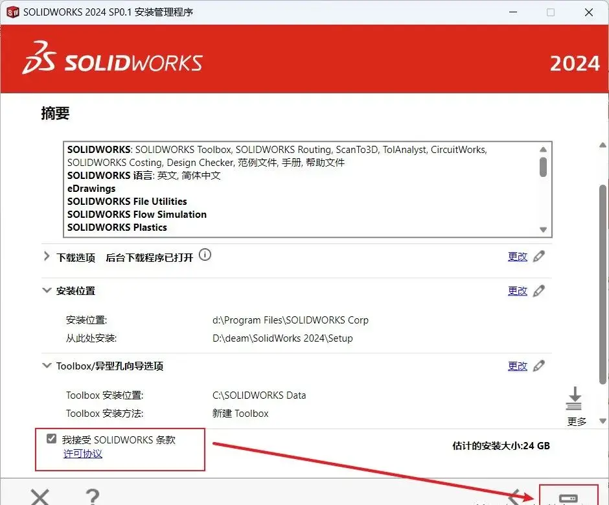
Task: Click the question mark help icon
Action: (x=93, y=497)
